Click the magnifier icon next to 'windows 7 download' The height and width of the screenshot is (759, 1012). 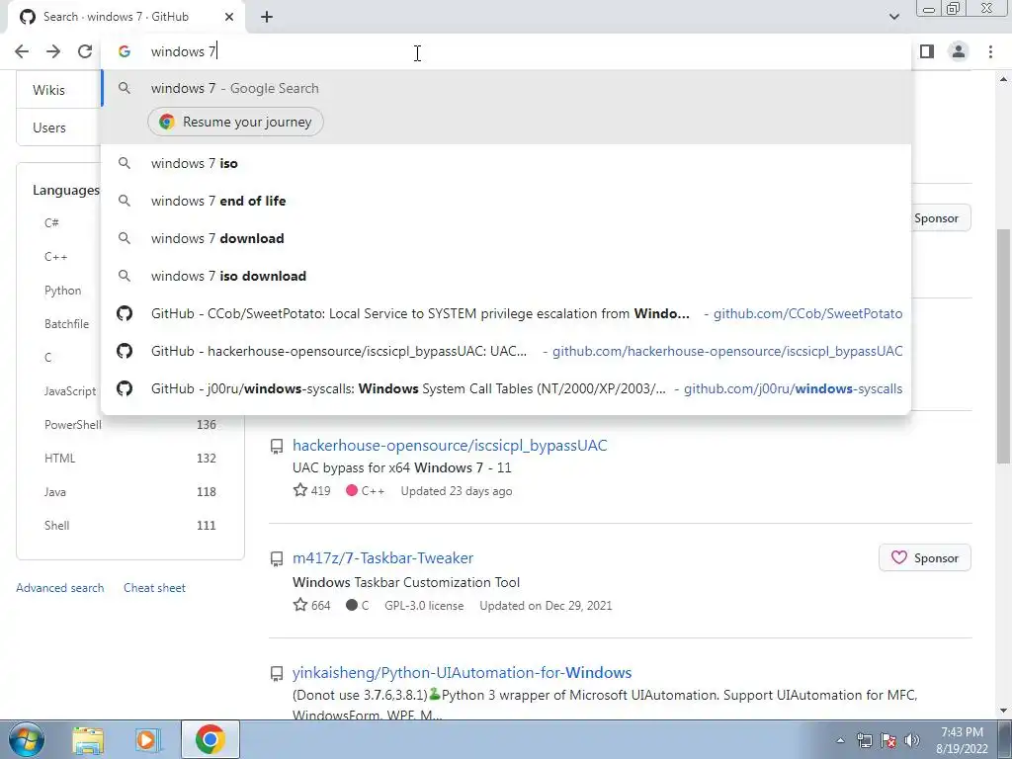click(125, 238)
